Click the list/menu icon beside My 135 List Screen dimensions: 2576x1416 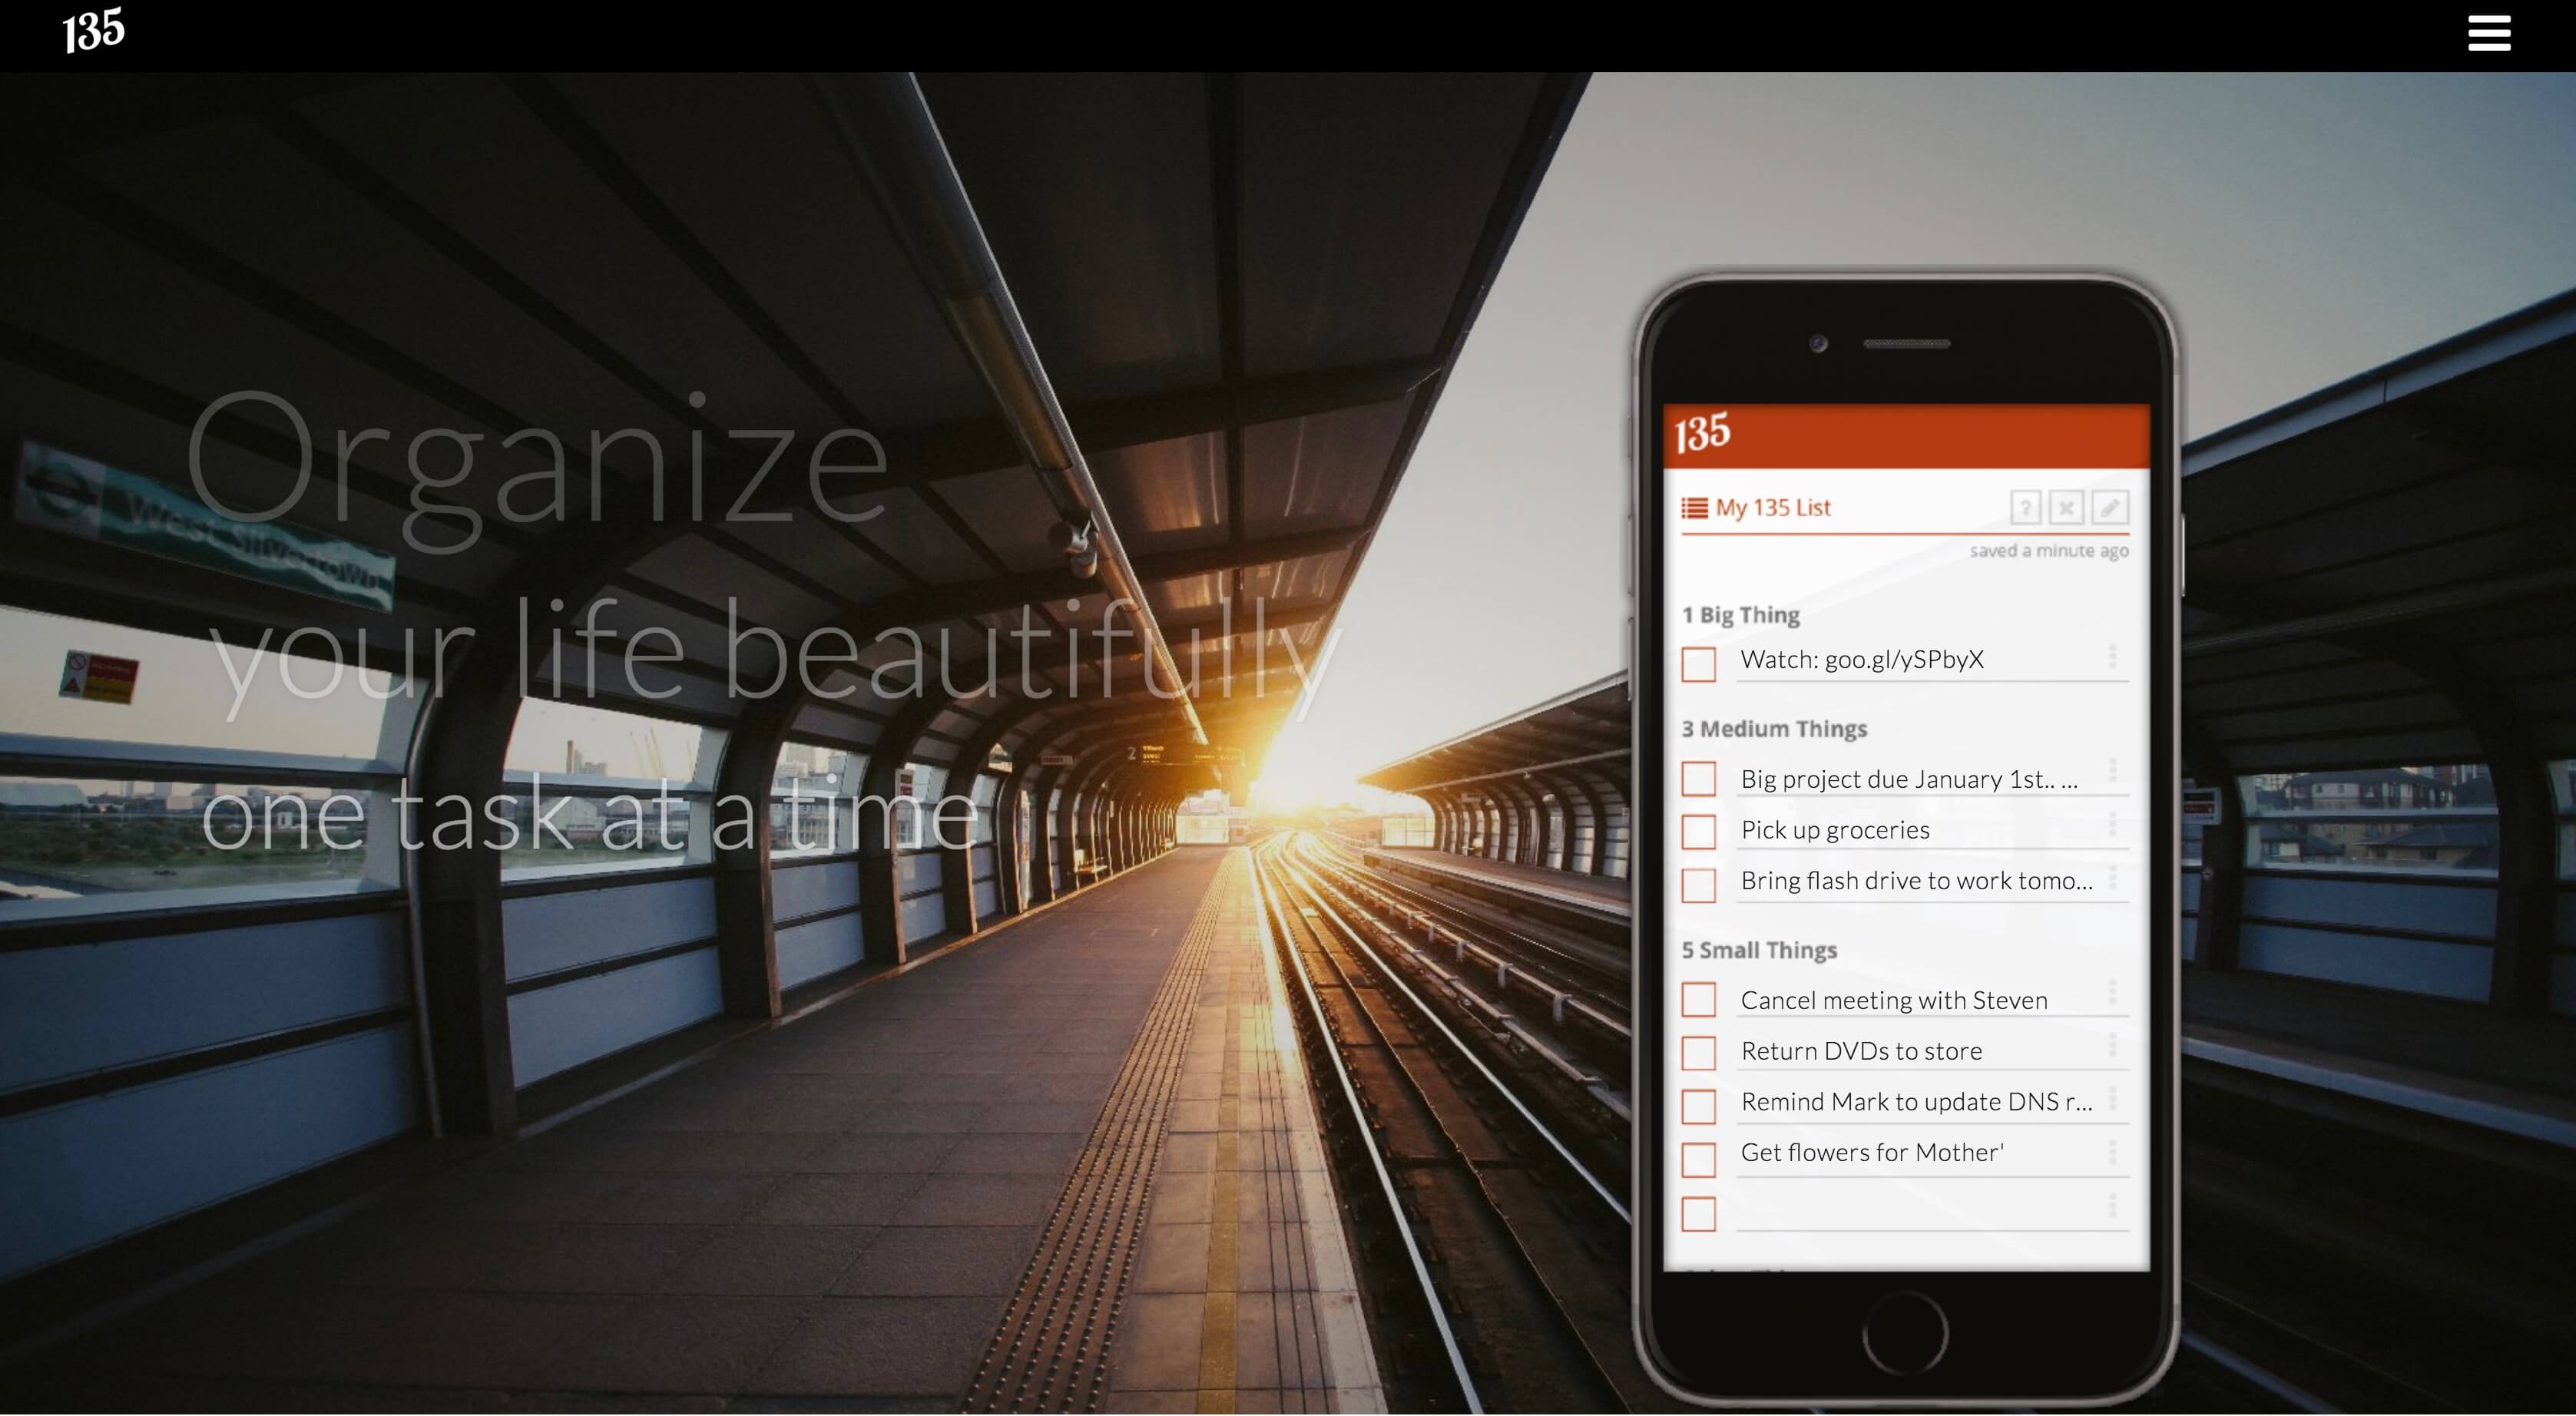tap(1695, 506)
